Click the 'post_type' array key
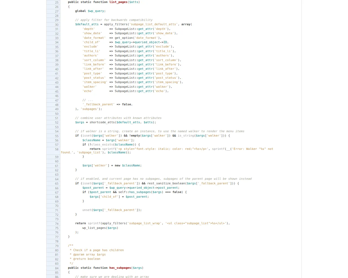The height and width of the screenshot is (278, 348). (x=92, y=73)
